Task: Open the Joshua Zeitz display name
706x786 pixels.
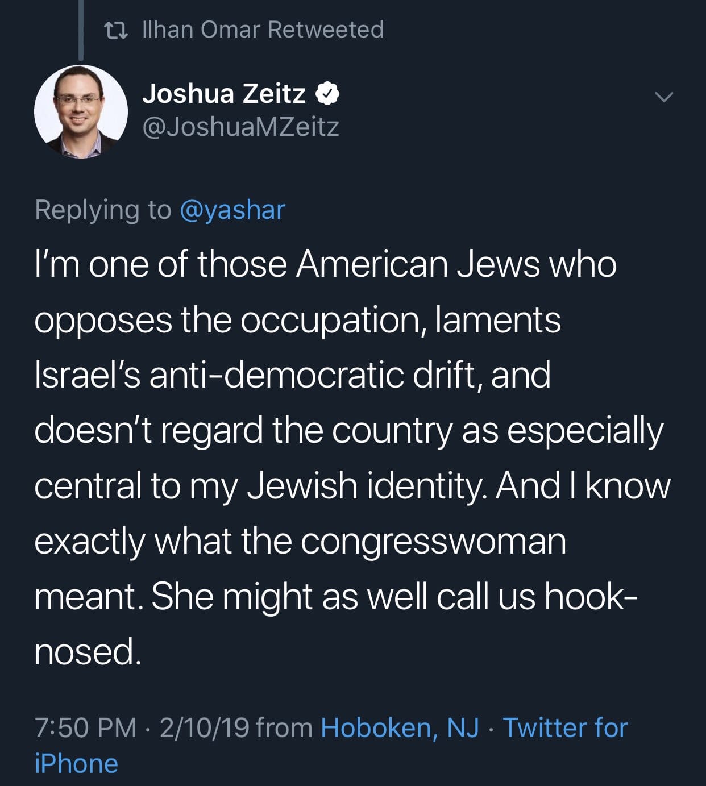Action: tap(224, 93)
